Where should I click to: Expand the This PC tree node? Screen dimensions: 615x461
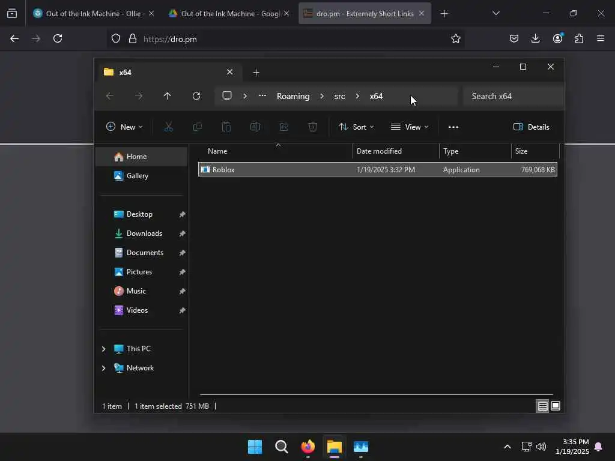[103, 349]
